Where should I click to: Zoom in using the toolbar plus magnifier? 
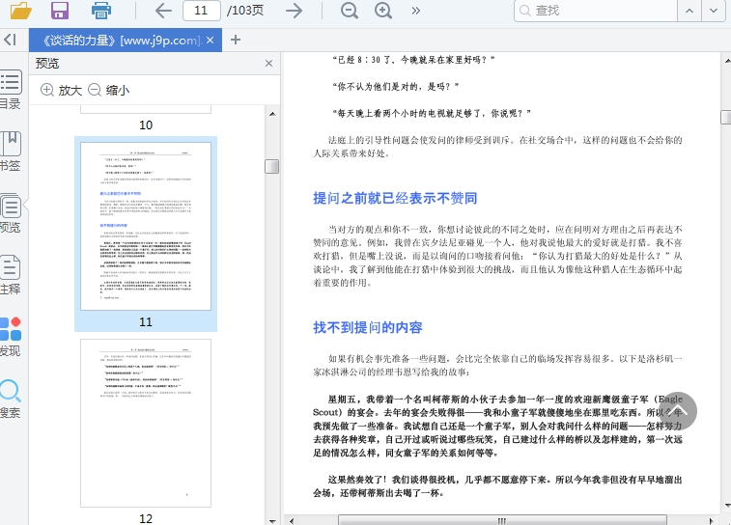coord(383,11)
